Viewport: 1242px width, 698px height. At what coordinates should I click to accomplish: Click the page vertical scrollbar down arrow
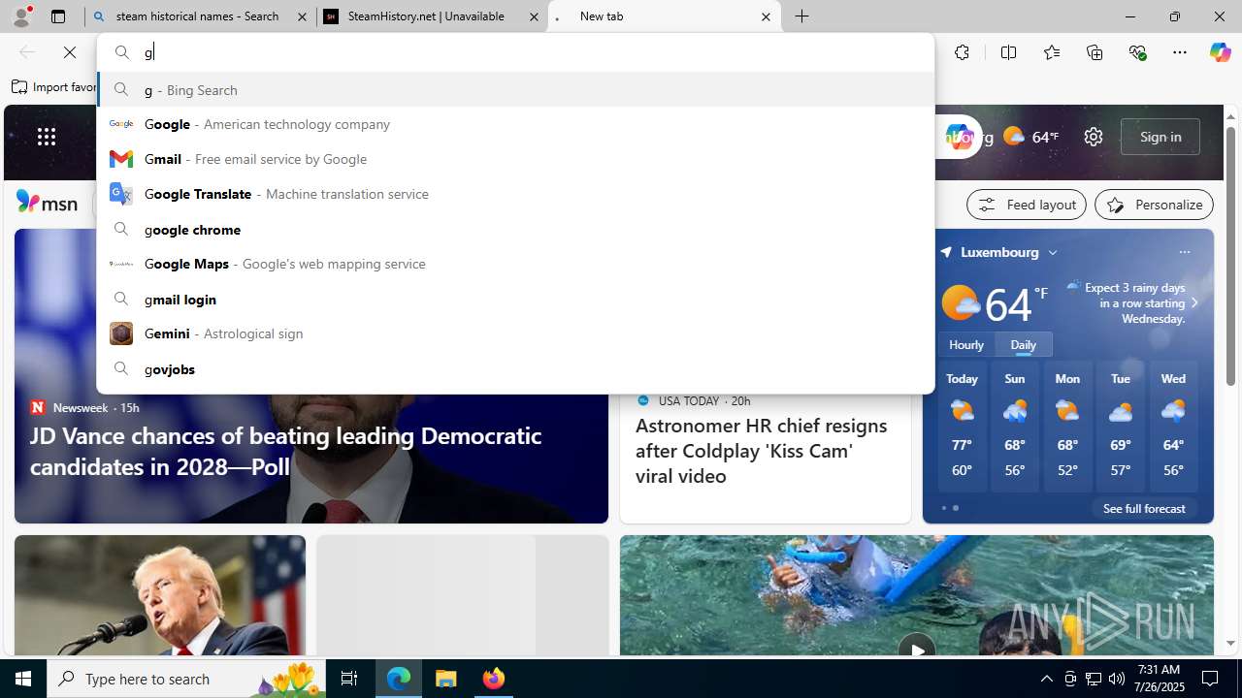[x=1230, y=643]
